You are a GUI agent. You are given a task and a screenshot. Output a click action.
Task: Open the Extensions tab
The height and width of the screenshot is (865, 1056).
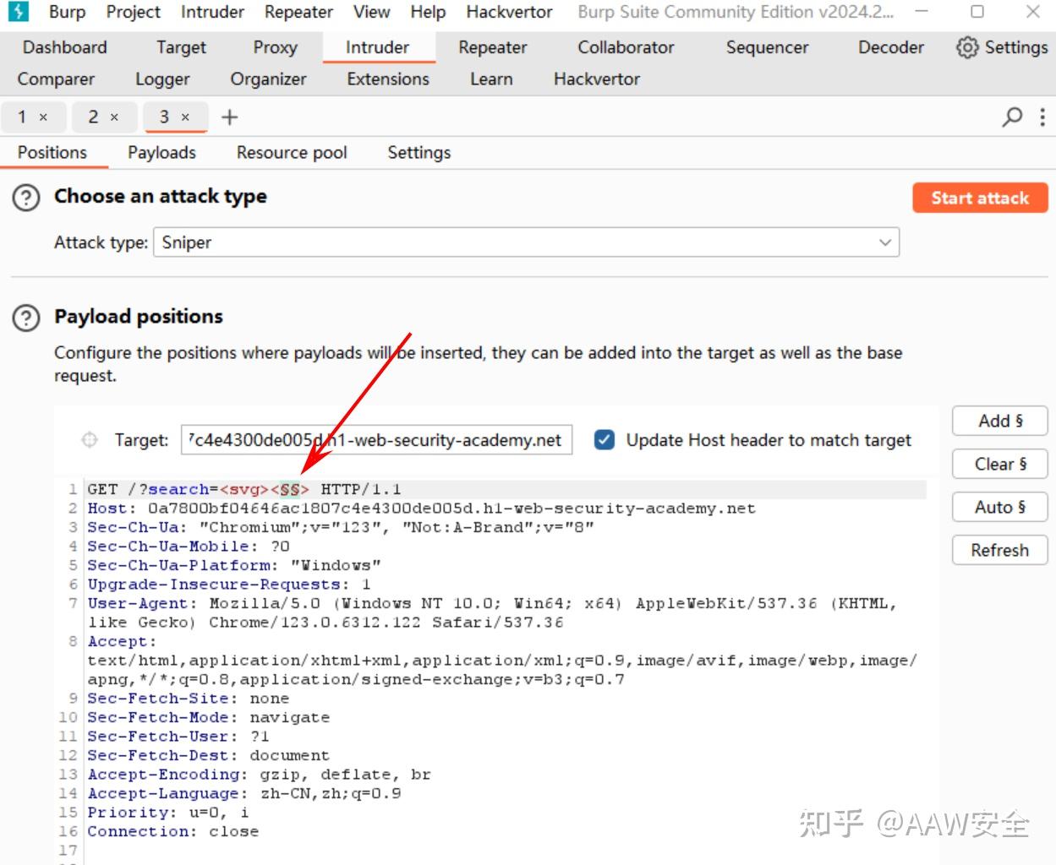388,79
